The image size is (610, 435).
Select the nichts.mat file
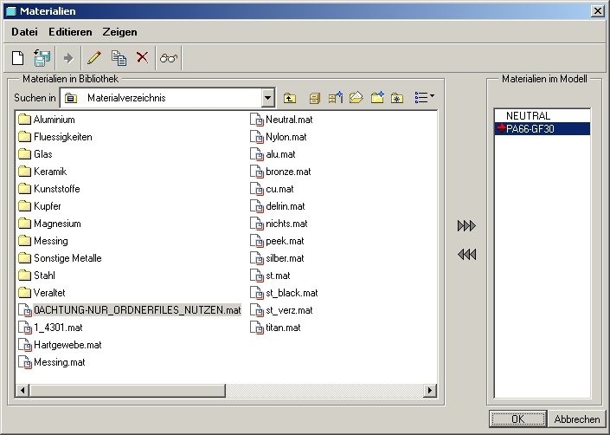click(x=279, y=224)
